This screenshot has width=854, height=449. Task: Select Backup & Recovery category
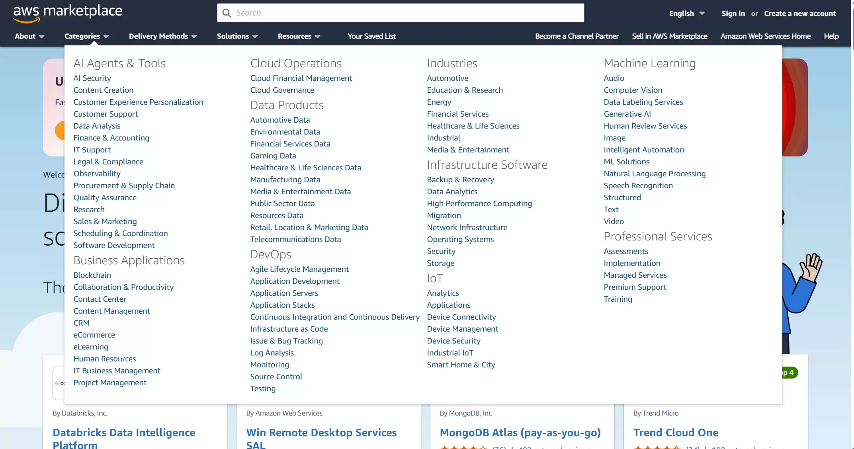point(460,180)
